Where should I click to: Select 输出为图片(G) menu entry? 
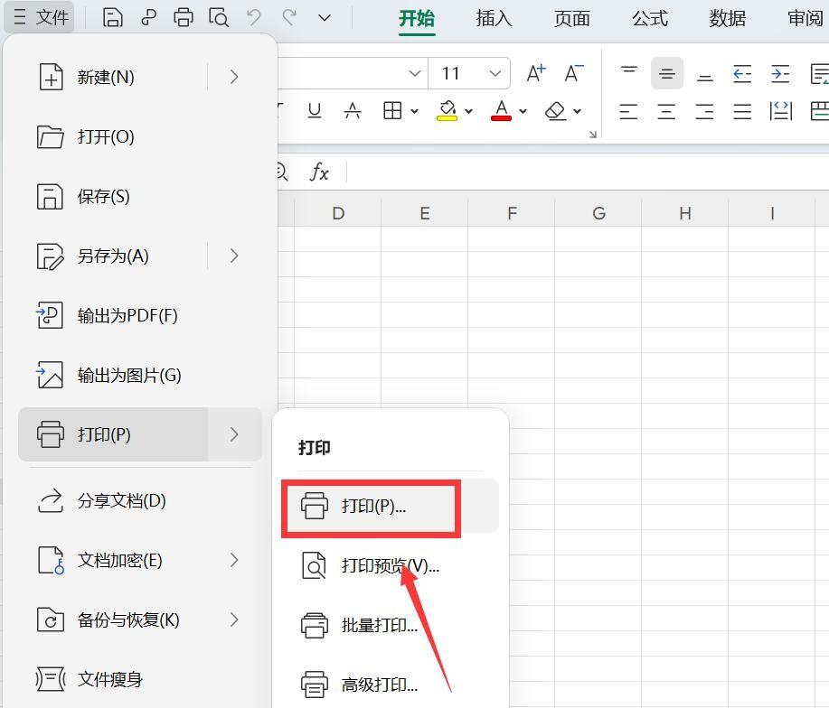click(140, 376)
